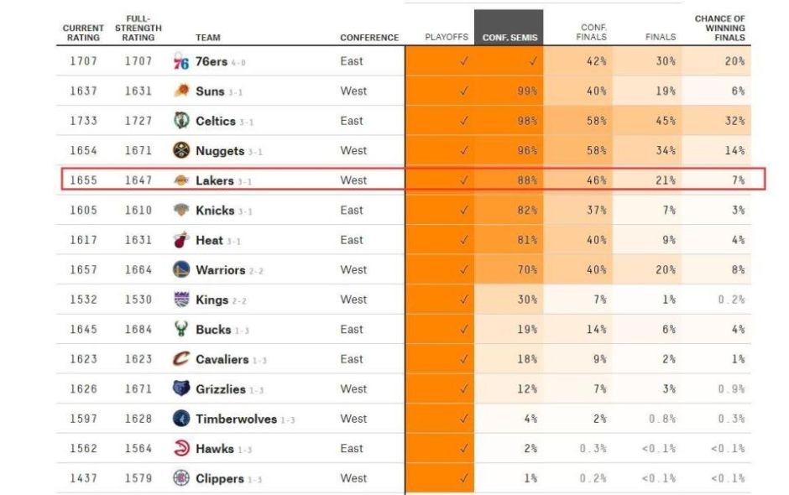The image size is (789, 495).
Task: Open the Knicks team name link
Action: tap(214, 211)
